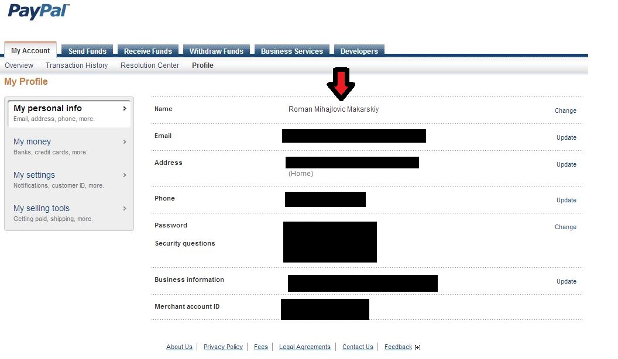Viewport: 618px width, 359px height.
Task: Open the My Account tab
Action: (30, 50)
